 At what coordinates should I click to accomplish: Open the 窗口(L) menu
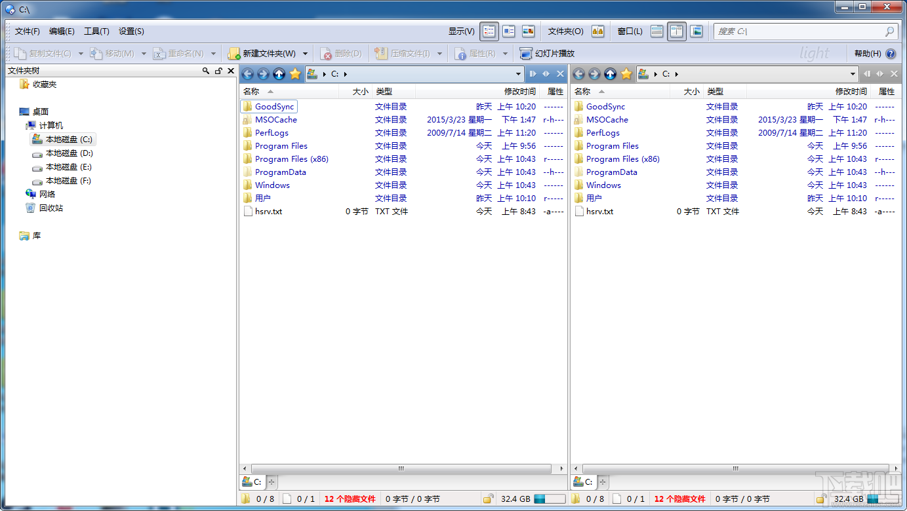click(x=630, y=31)
